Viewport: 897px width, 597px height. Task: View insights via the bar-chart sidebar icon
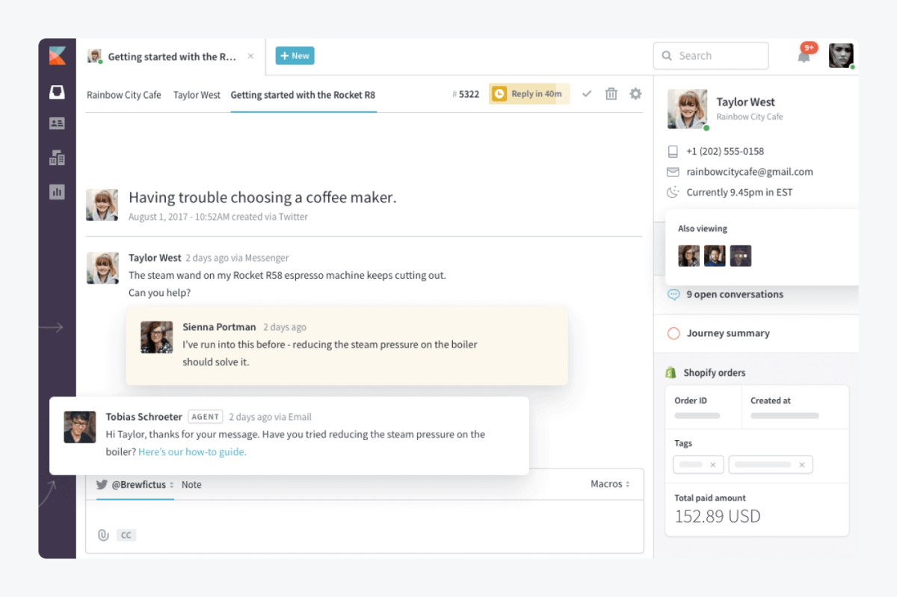coord(57,192)
